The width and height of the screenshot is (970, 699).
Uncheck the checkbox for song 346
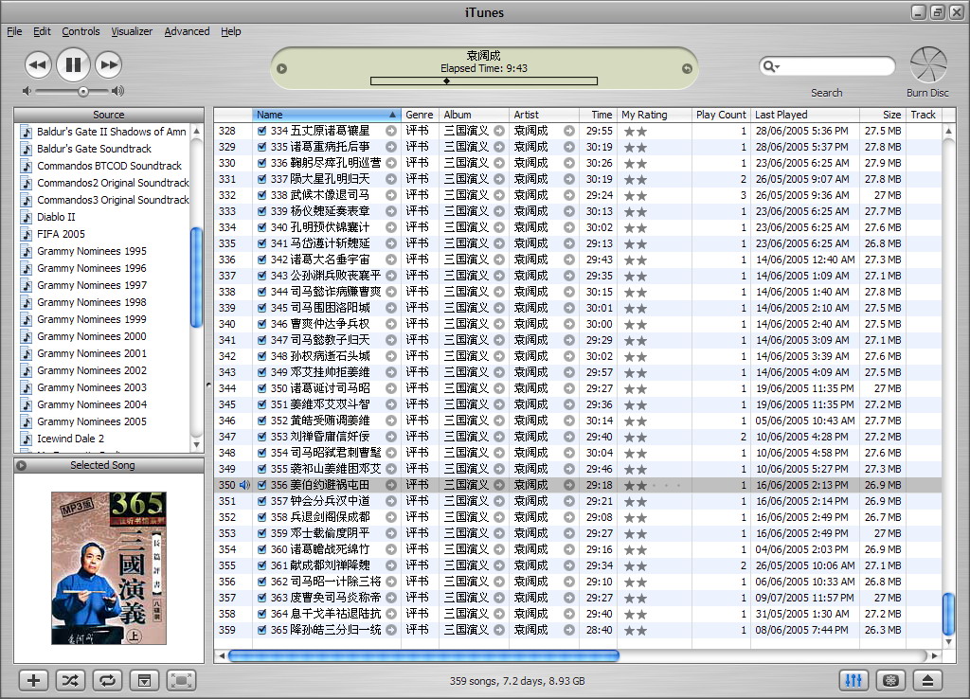262,324
